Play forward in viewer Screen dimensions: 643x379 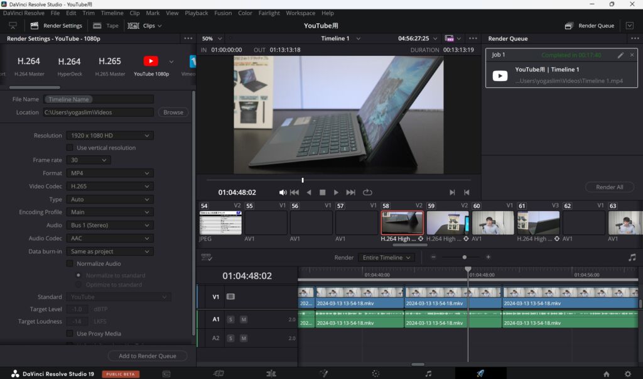336,192
